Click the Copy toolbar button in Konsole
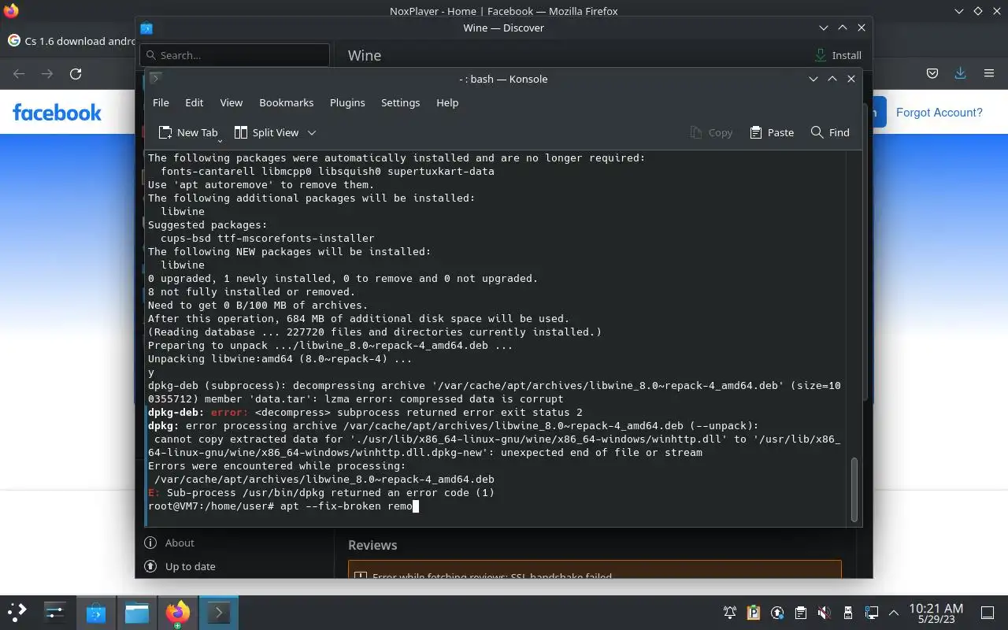 point(711,132)
